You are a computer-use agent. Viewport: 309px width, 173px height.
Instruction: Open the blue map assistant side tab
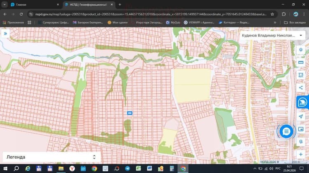coord(302,102)
